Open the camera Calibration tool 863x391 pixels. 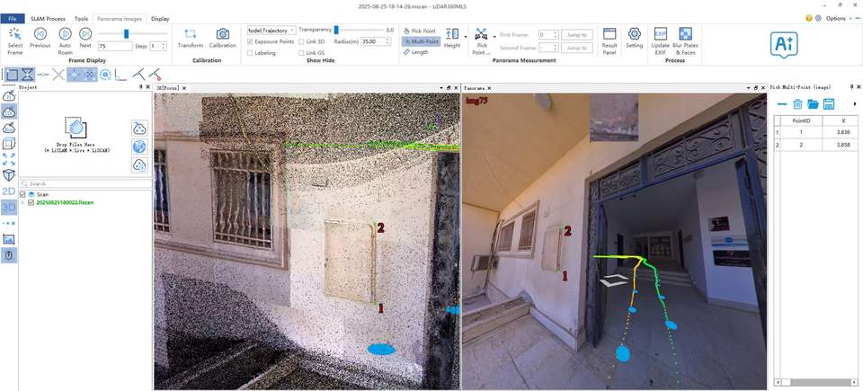222,38
